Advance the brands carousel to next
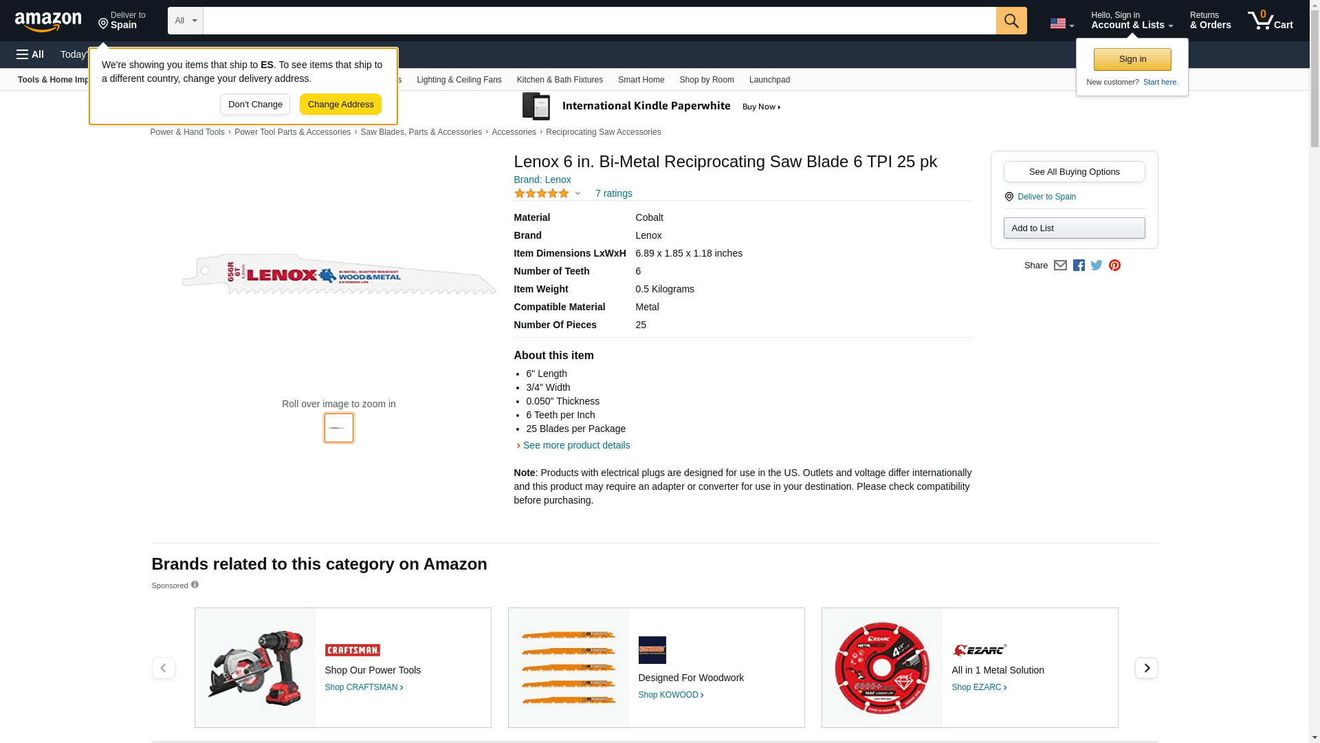The width and height of the screenshot is (1320, 743). pyautogui.click(x=1146, y=668)
